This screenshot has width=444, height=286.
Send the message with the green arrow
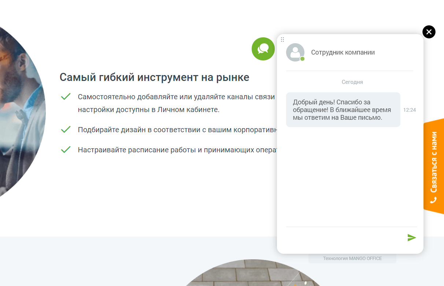click(412, 238)
